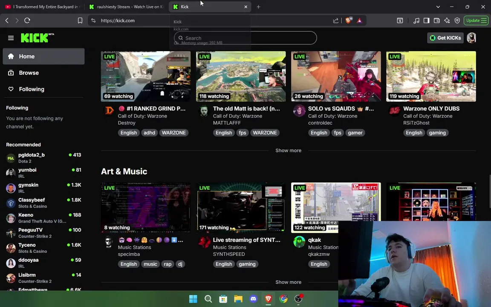The image size is (491, 307).
Task: Open taskbar Search
Action: point(208,299)
